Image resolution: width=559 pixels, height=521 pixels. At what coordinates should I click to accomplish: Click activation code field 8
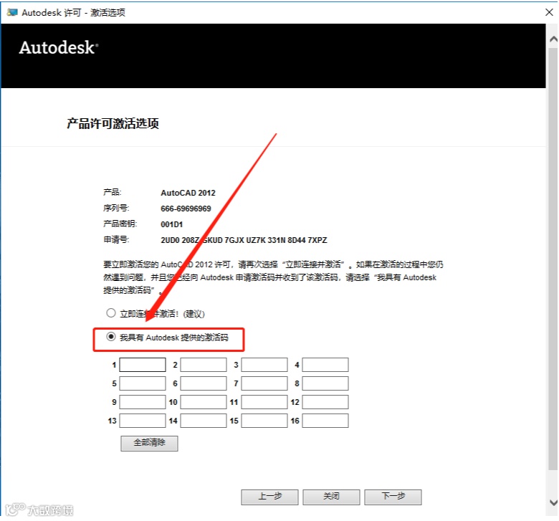pyautogui.click(x=325, y=383)
